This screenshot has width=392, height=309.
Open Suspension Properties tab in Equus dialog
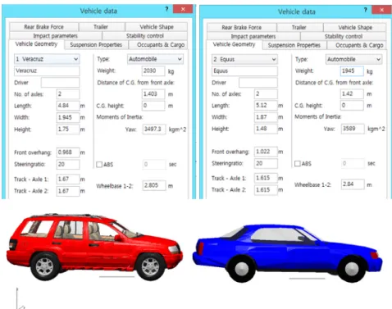pyautogui.click(x=294, y=45)
